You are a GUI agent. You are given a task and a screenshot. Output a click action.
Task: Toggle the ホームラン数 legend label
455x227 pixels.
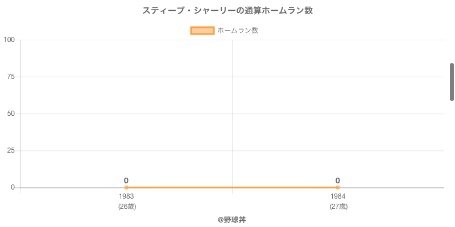[x=238, y=31]
